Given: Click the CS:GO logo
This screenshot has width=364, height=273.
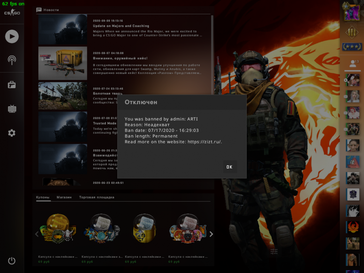Looking at the screenshot, I should [12, 13].
